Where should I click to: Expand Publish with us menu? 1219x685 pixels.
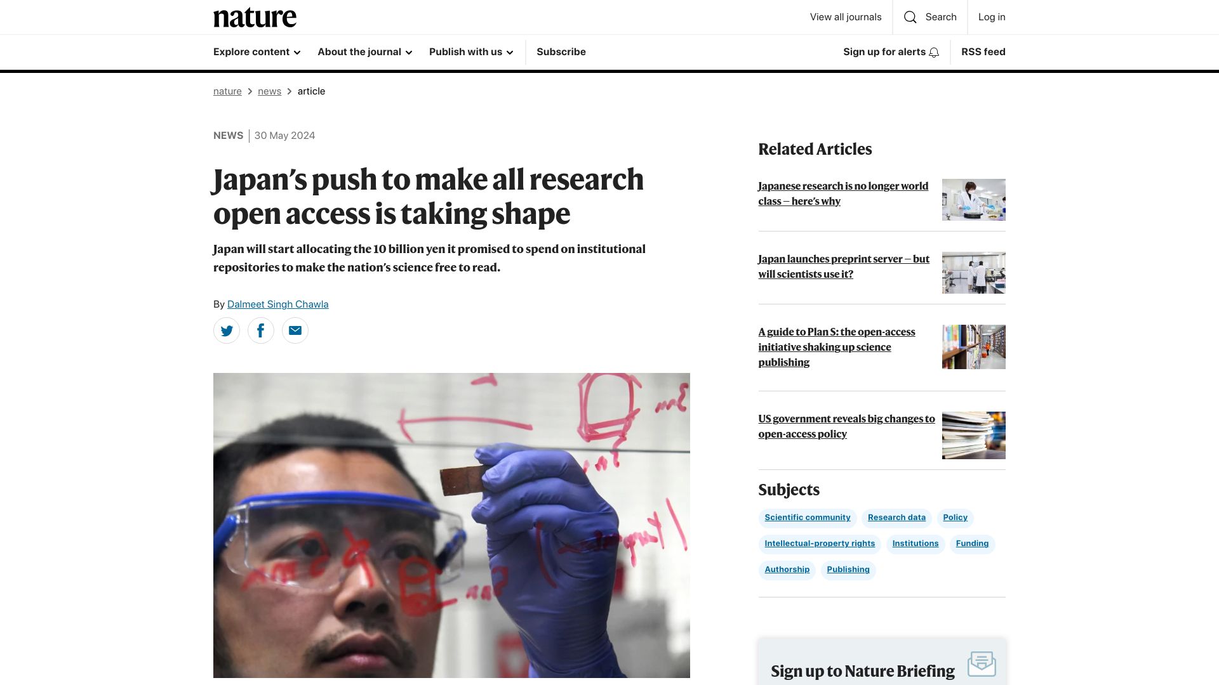[471, 52]
